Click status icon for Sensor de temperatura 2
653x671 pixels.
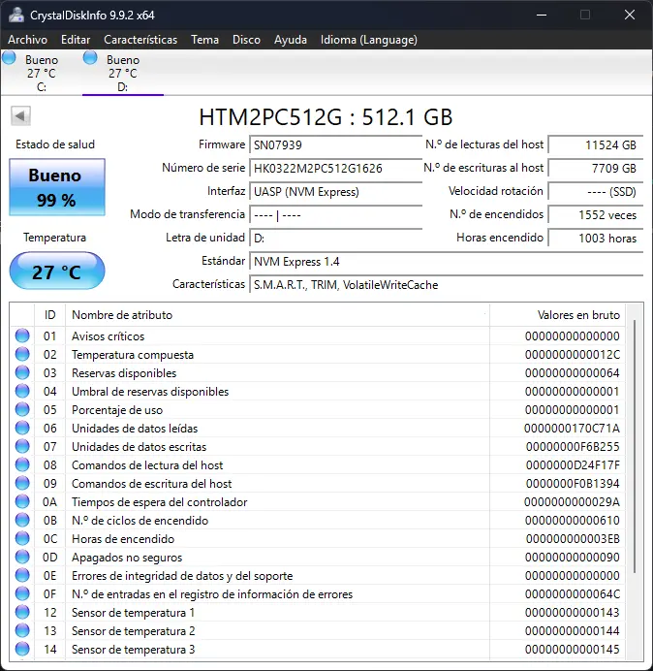pyautogui.click(x=22, y=630)
